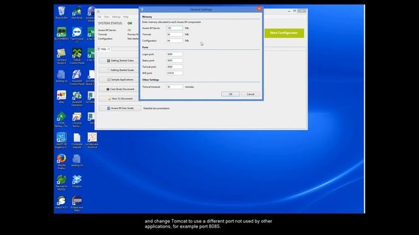Open the View menu in the control panel
Image resolution: width=419 pixels, height=235 pixels.
pyautogui.click(x=106, y=17)
